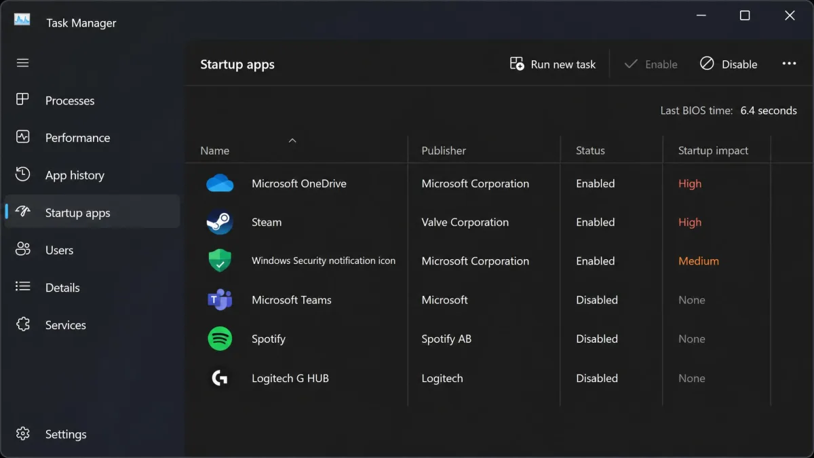This screenshot has height=458, width=814.
Task: Click Enabled status in Windows Security row
Action: [x=596, y=261]
